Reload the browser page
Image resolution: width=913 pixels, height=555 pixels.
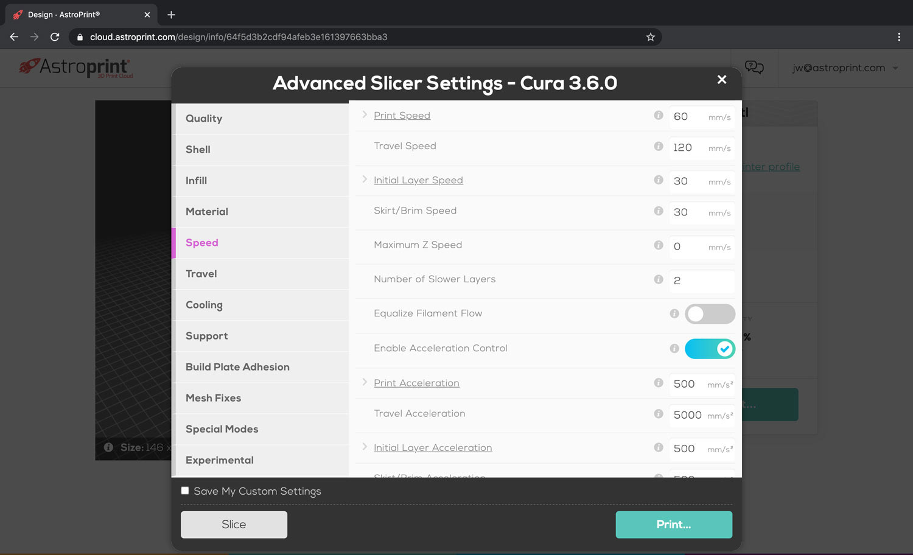(55, 37)
